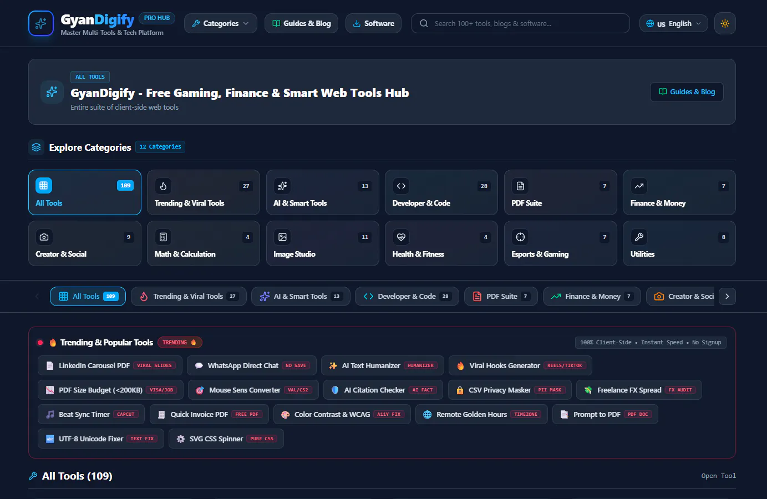Open WhatsApp Direct Chat tool

coord(252,366)
